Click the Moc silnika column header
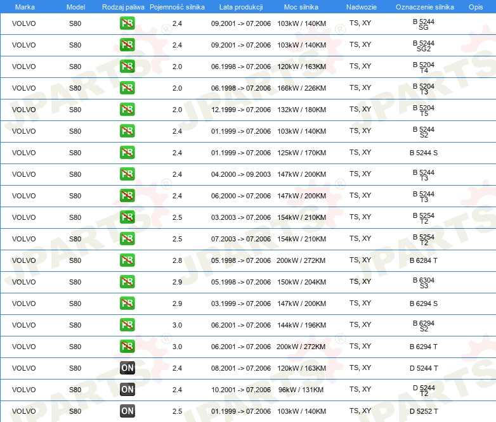Image resolution: width=496 pixels, height=422 pixels. coord(301,6)
